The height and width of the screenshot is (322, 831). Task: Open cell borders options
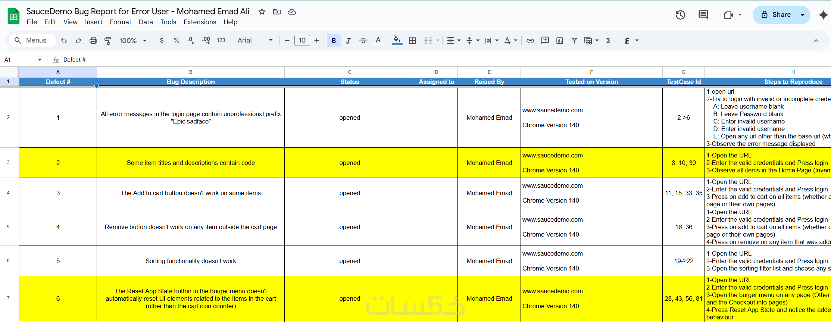[x=413, y=41]
